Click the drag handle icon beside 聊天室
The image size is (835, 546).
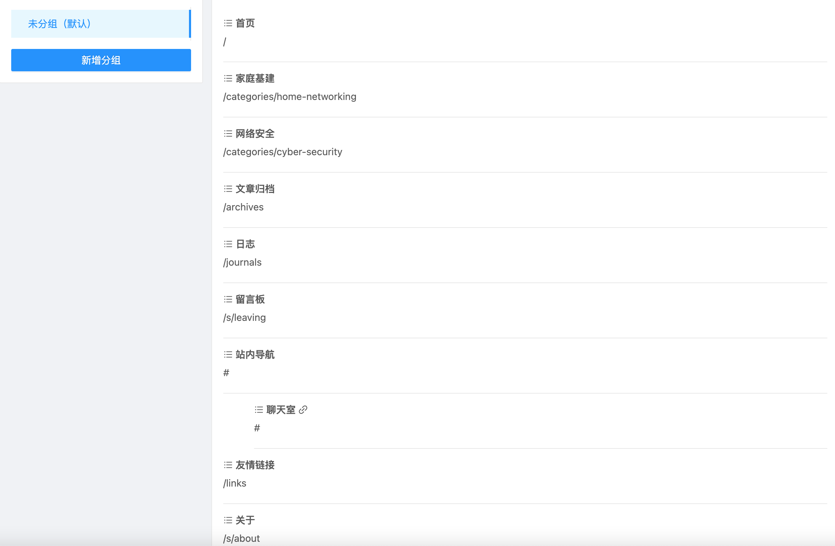coord(259,410)
